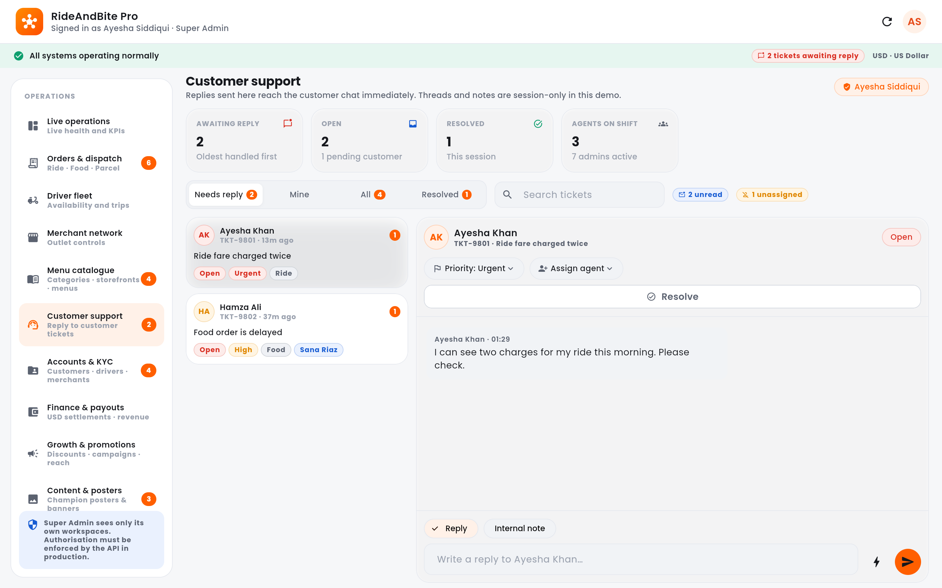Switch to Mine tab
This screenshot has width=942, height=588.
[x=299, y=194]
